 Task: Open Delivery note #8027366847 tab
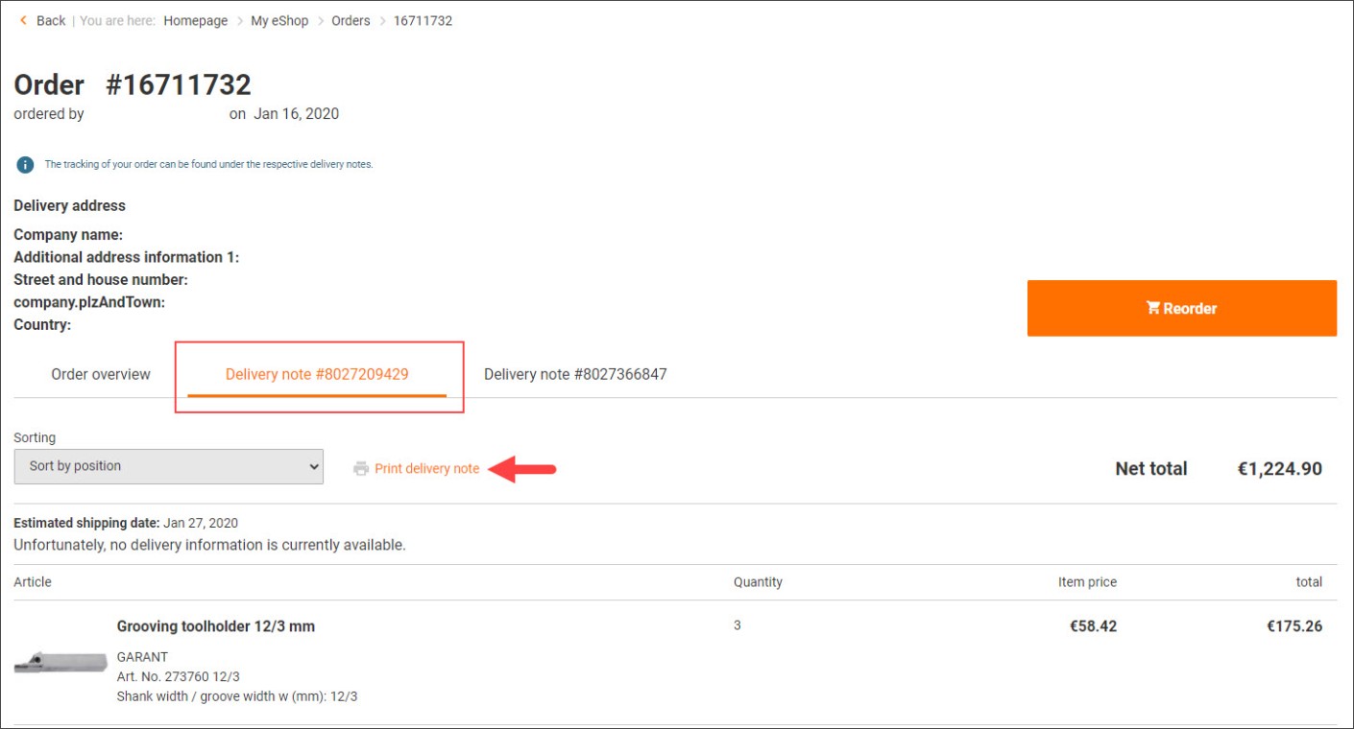pos(575,374)
